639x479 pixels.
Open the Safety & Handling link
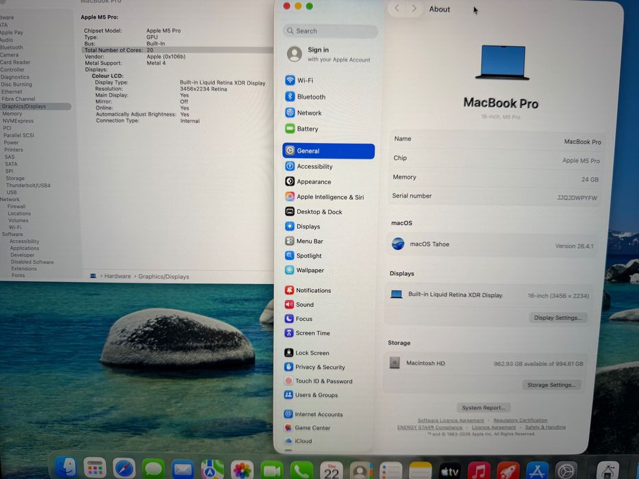[545, 427]
